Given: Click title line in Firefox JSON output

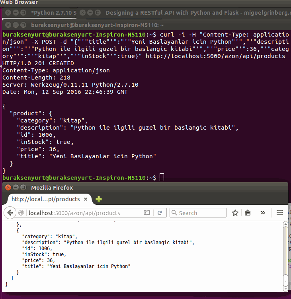Looking at the screenshot, I should [76, 266].
